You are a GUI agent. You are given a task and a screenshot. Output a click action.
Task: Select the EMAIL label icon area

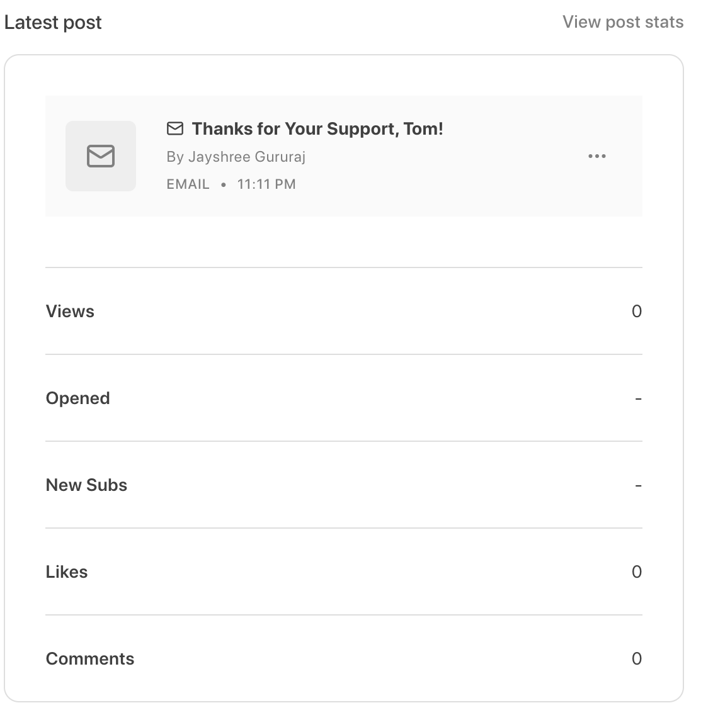pos(188,184)
